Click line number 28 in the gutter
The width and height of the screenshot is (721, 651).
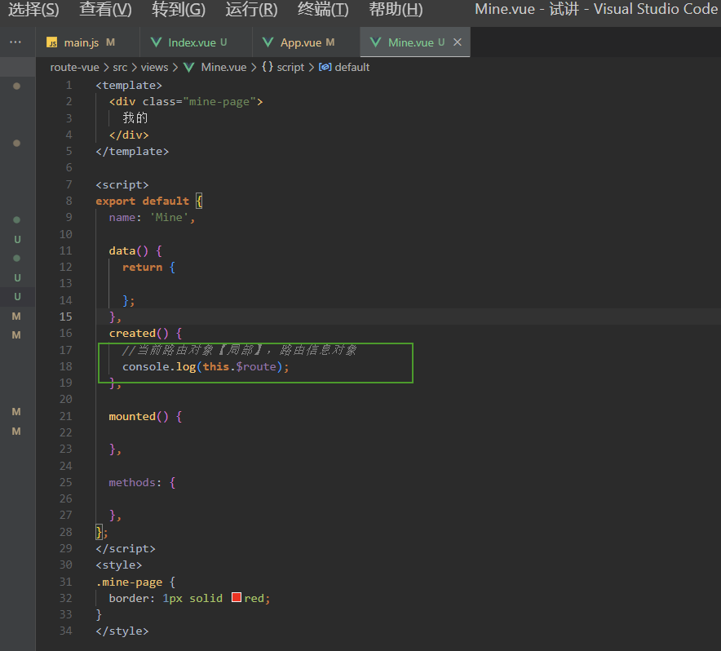point(66,532)
